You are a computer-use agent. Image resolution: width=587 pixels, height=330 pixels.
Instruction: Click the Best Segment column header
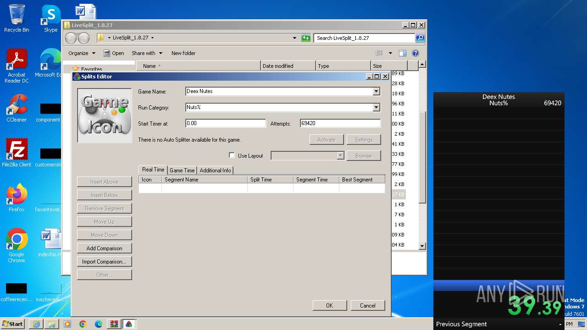point(362,180)
